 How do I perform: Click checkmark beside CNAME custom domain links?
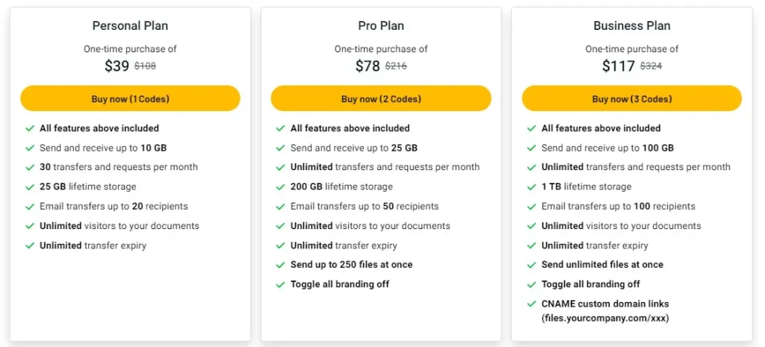pyautogui.click(x=532, y=304)
